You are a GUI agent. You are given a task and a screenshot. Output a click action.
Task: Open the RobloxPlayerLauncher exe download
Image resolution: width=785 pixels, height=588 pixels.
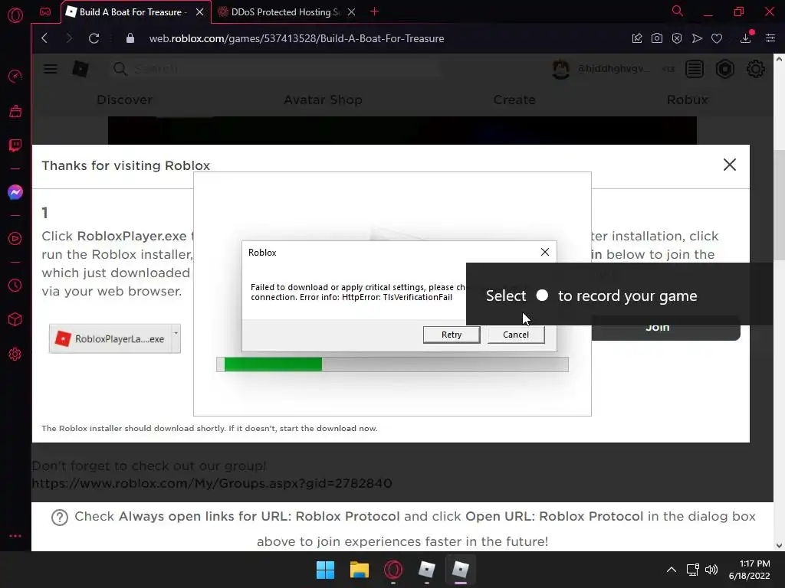point(110,338)
